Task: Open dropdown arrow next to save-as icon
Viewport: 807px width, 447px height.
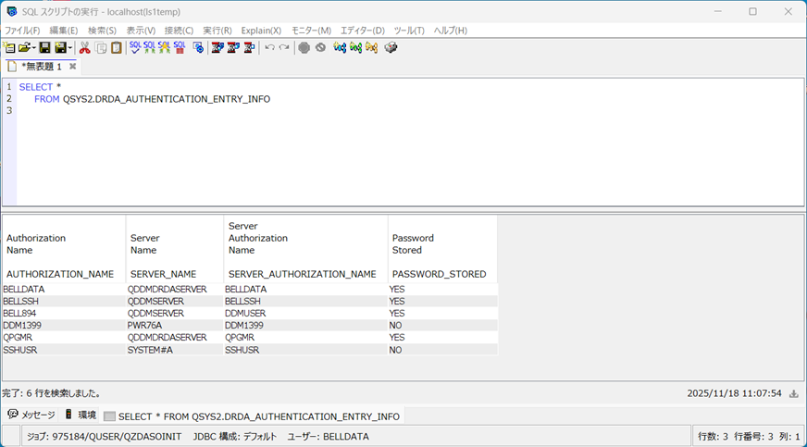Action: point(69,47)
